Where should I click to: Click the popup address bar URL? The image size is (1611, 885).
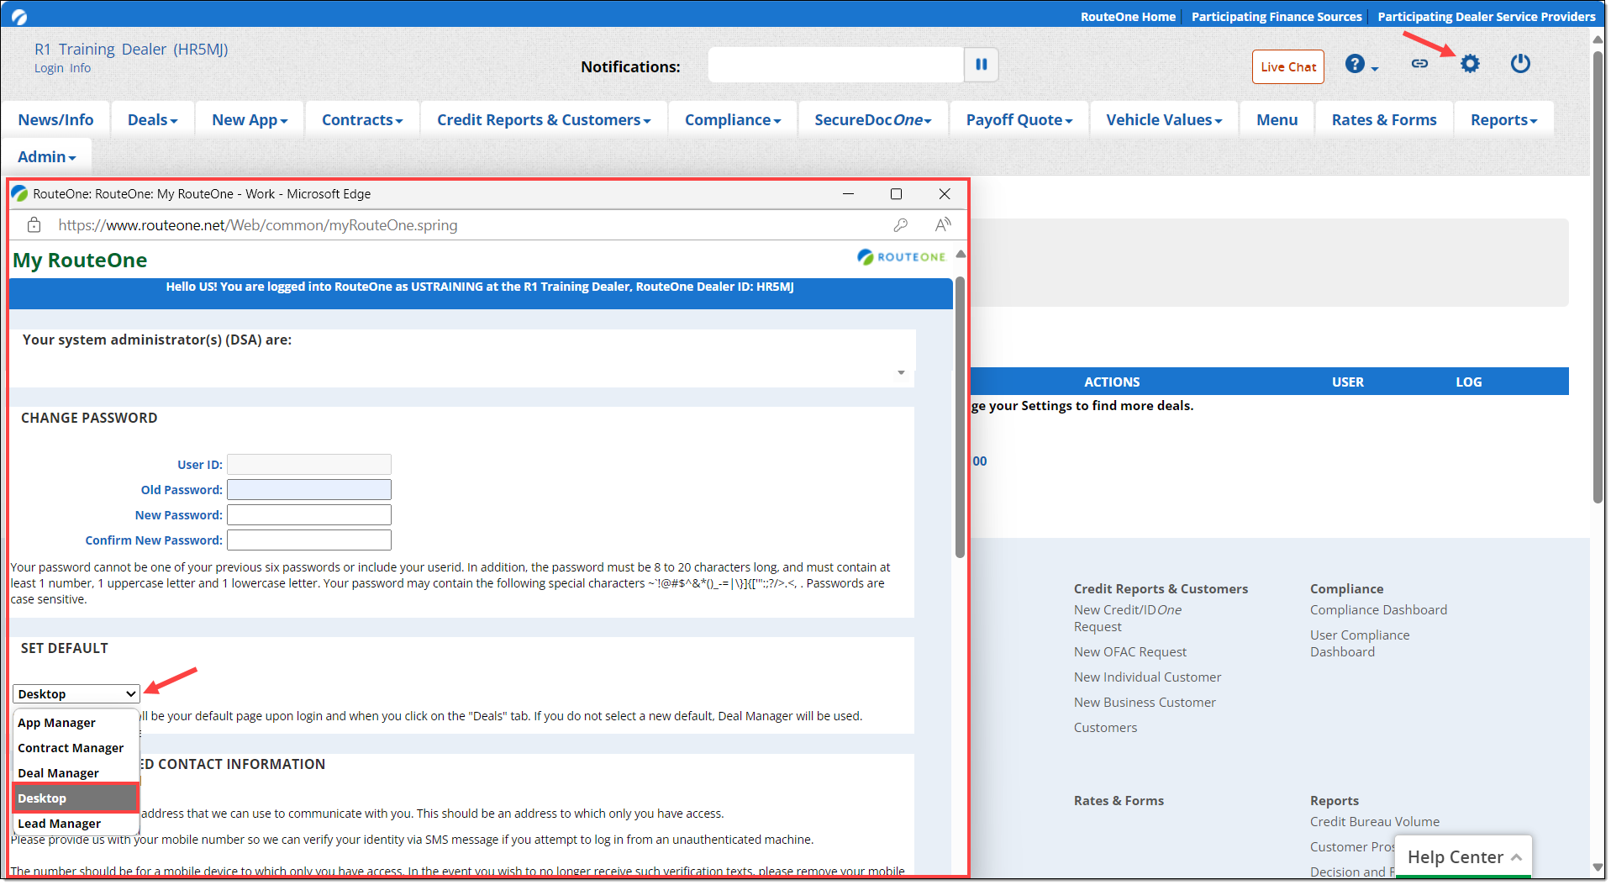[257, 225]
